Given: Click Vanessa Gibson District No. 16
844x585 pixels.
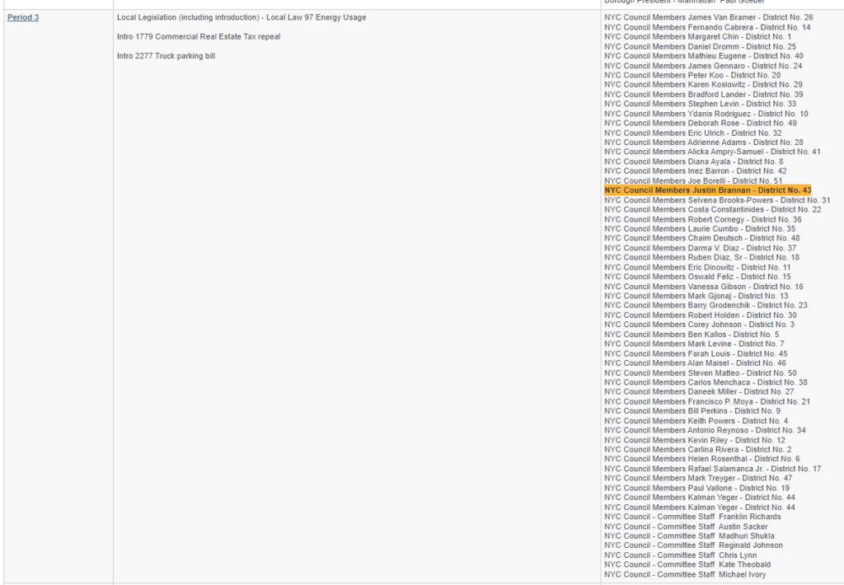Looking at the screenshot, I should [x=704, y=286].
